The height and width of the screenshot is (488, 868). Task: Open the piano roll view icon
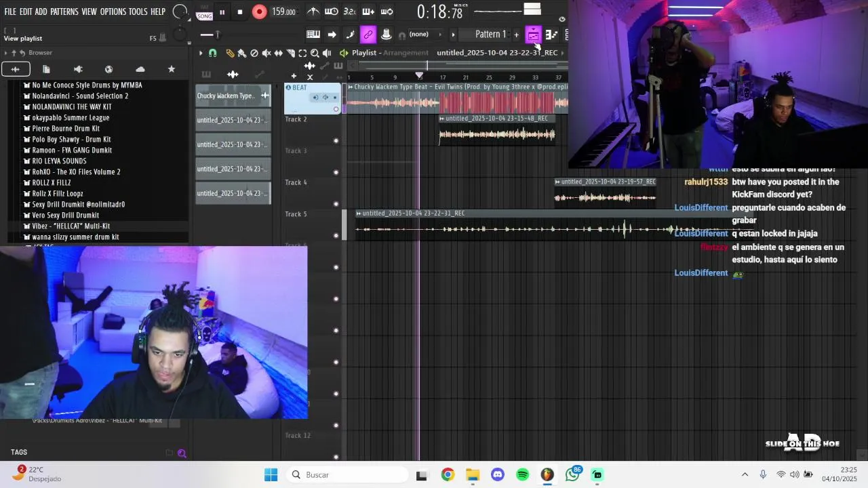click(x=313, y=35)
